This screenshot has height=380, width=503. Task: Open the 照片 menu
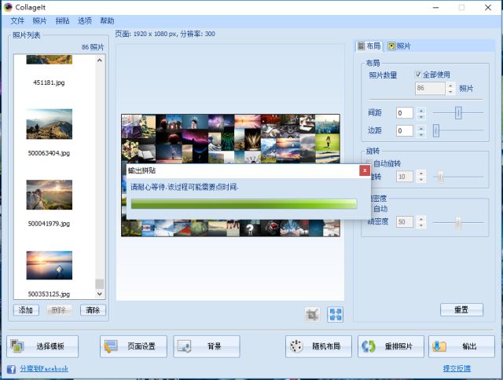(x=39, y=21)
